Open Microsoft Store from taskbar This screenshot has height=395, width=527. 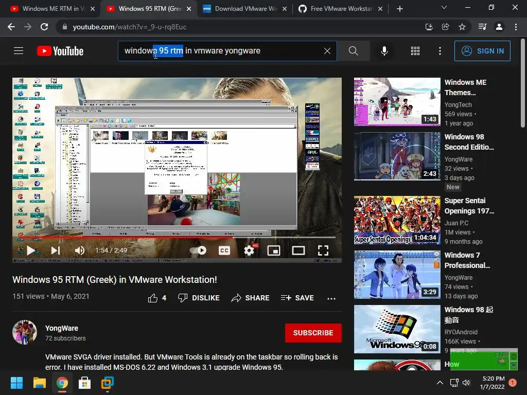pyautogui.click(x=84, y=383)
